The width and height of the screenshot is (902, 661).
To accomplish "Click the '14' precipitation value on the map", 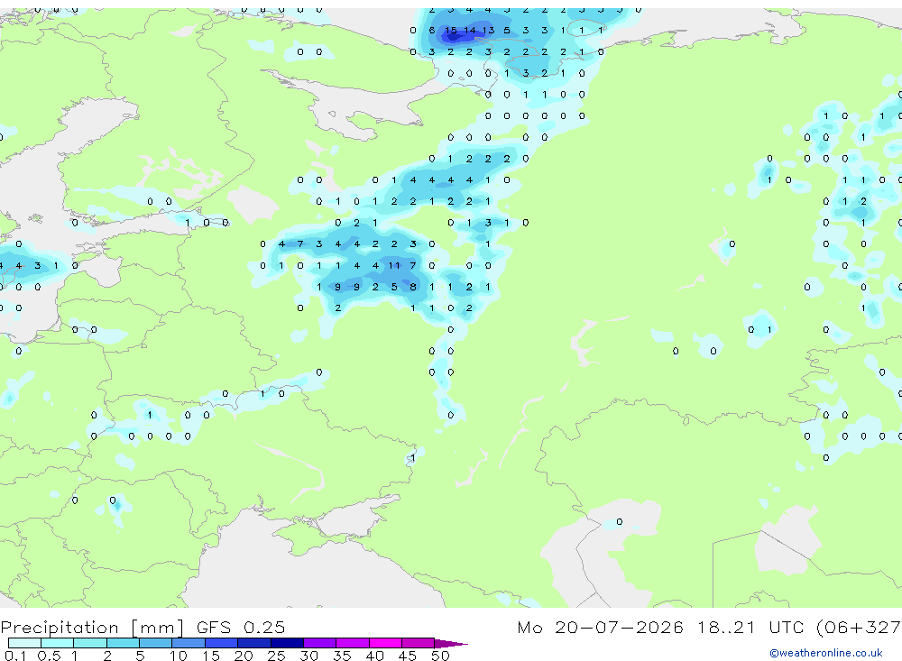I will point(469,31).
